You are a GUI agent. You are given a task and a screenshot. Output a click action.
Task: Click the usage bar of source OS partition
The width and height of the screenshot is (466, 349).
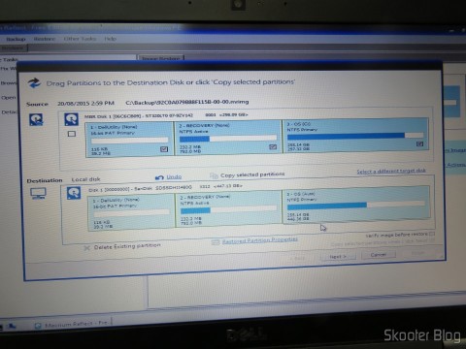pos(355,136)
